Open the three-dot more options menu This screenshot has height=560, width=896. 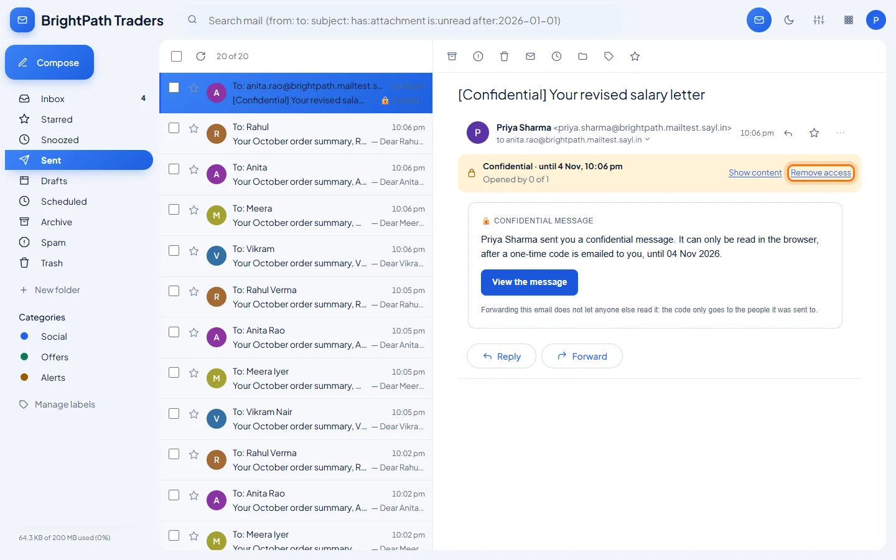pos(841,133)
